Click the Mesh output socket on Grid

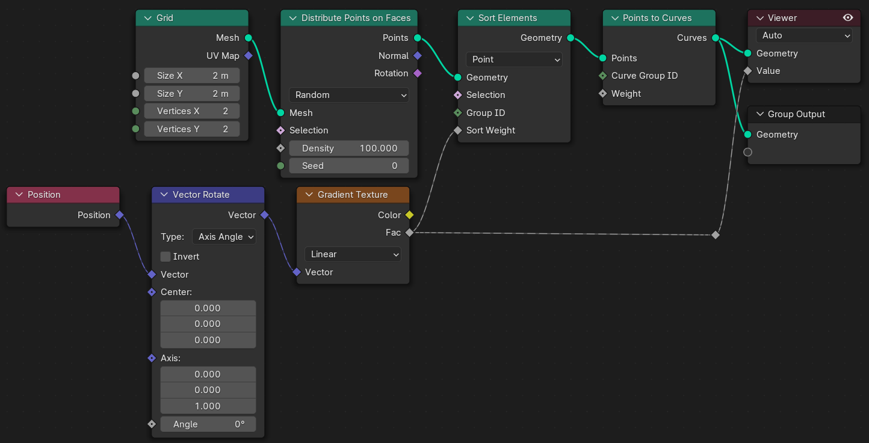coord(248,38)
